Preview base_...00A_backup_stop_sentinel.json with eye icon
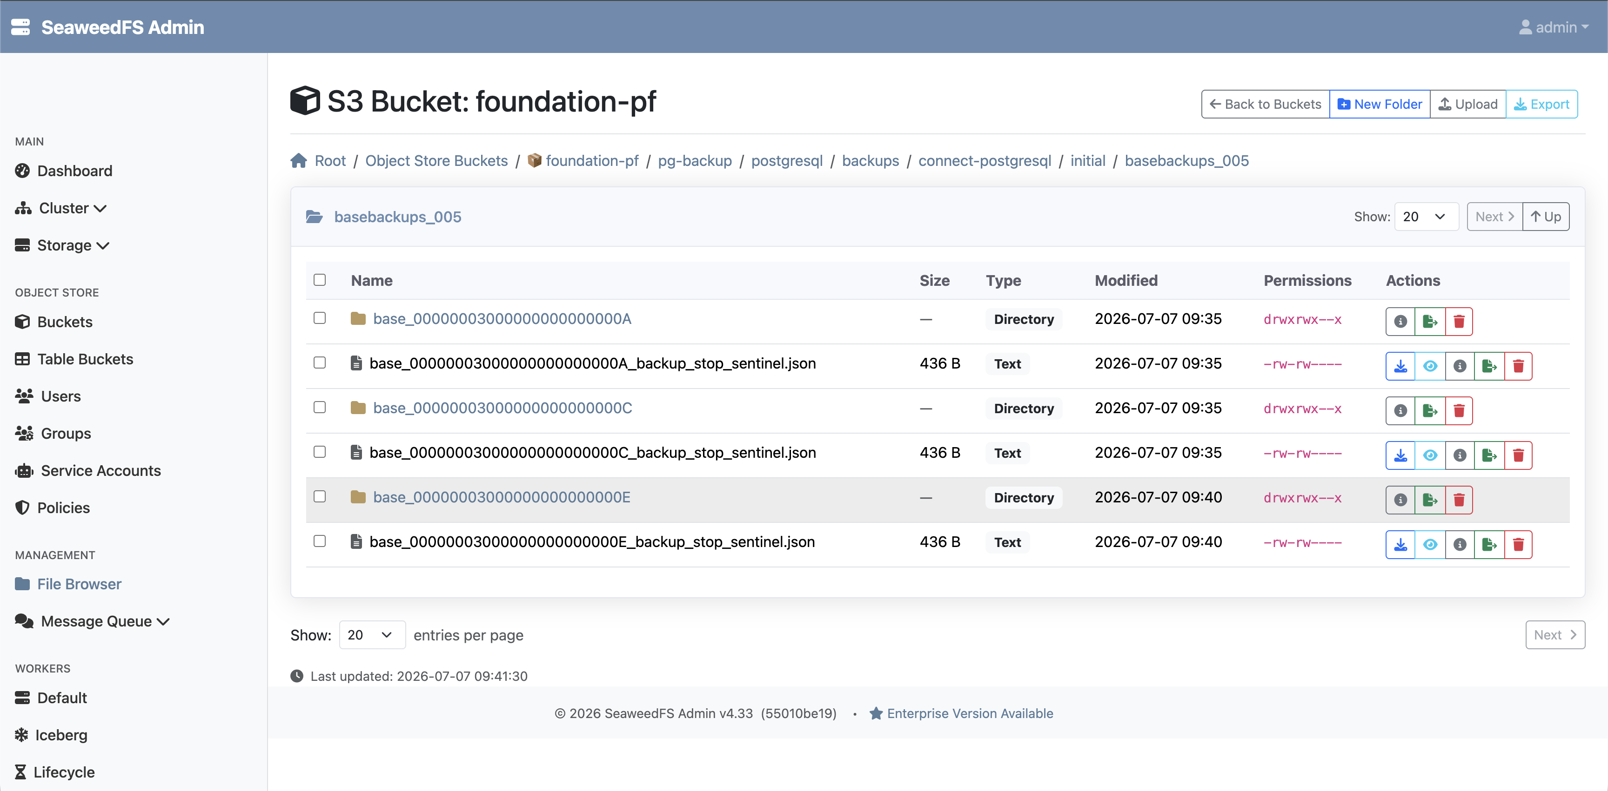This screenshot has width=1608, height=791. 1430,366
